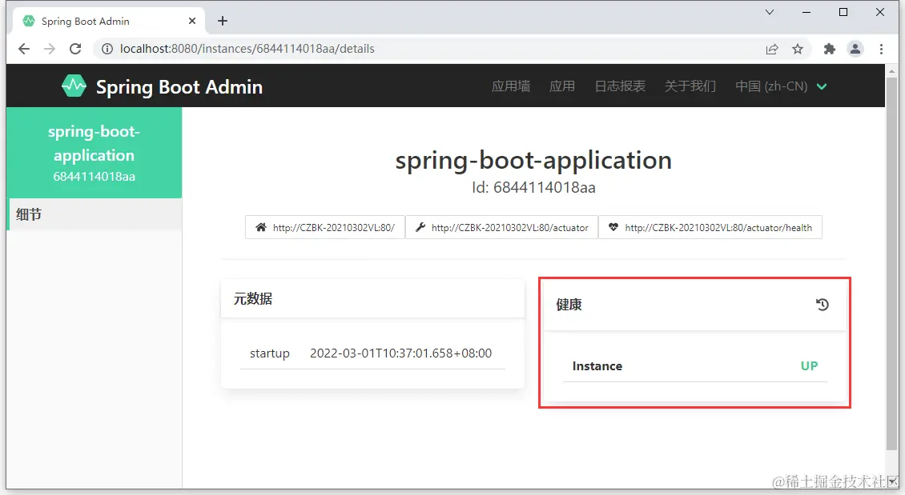
Task: Open the actuator URL button with wrench icon
Action: 501,227
